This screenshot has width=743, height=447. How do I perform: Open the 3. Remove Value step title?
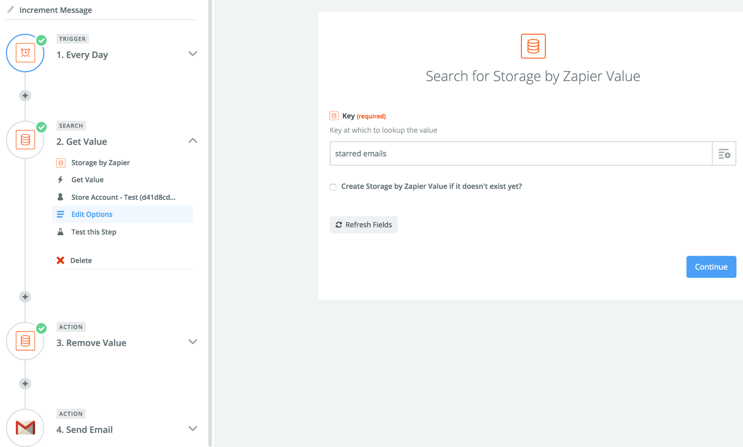tap(91, 343)
